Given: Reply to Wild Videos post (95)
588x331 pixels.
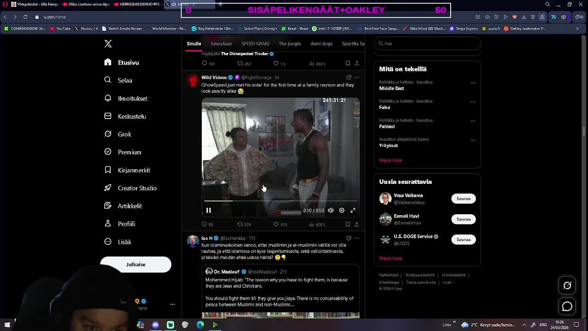Looking at the screenshot, I should 208,224.
